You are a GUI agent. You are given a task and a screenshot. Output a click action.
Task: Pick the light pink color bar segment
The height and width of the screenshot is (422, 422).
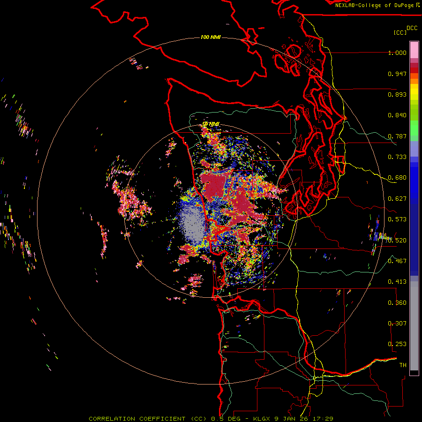[414, 50]
